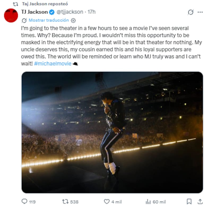Click the share upload arrow icon
This screenshot has width=207, height=207.
200,201
